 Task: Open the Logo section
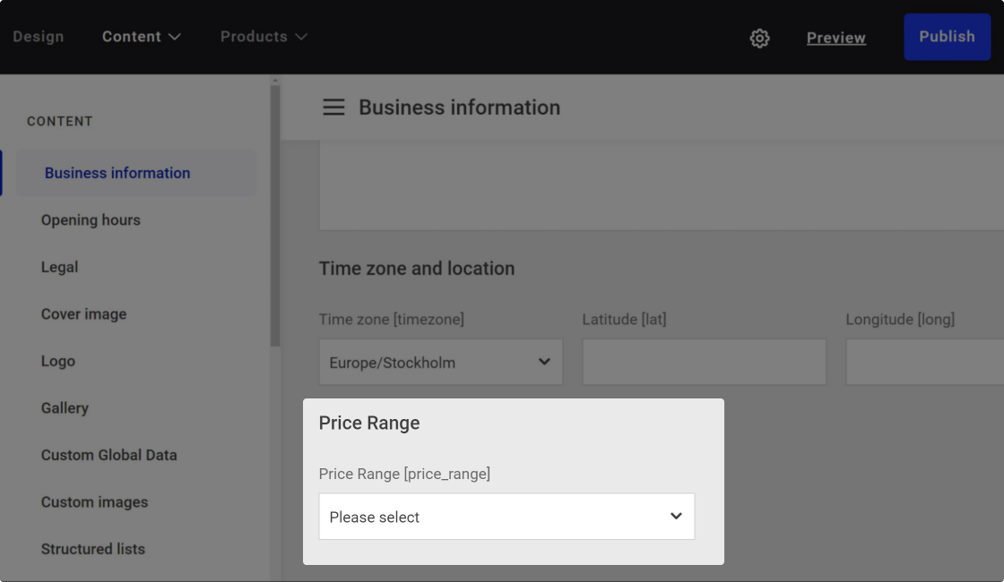pos(58,361)
